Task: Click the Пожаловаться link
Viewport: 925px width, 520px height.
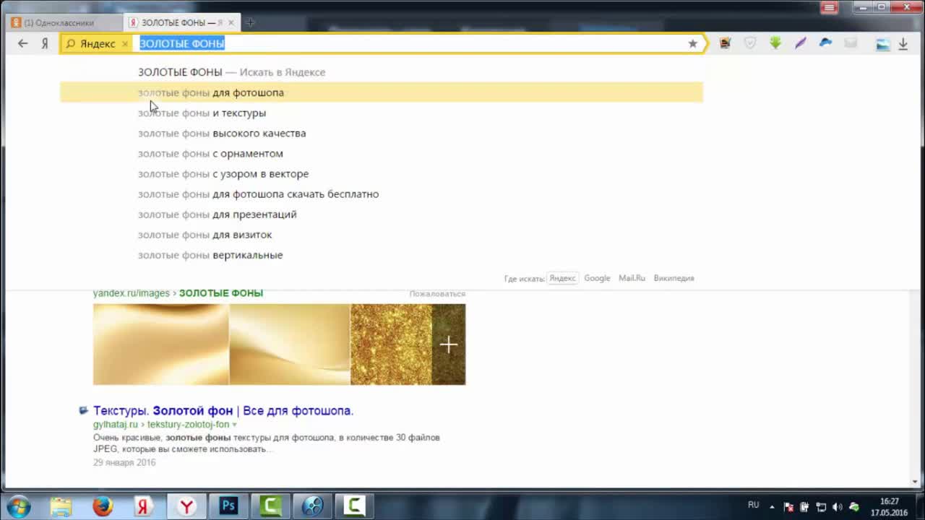Action: click(x=437, y=294)
